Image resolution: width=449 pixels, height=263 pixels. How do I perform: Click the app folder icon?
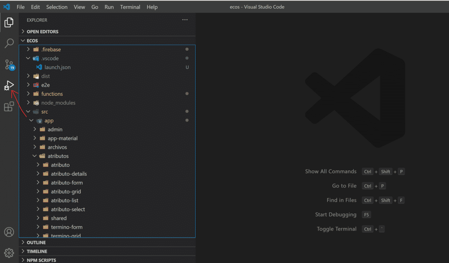coord(39,121)
